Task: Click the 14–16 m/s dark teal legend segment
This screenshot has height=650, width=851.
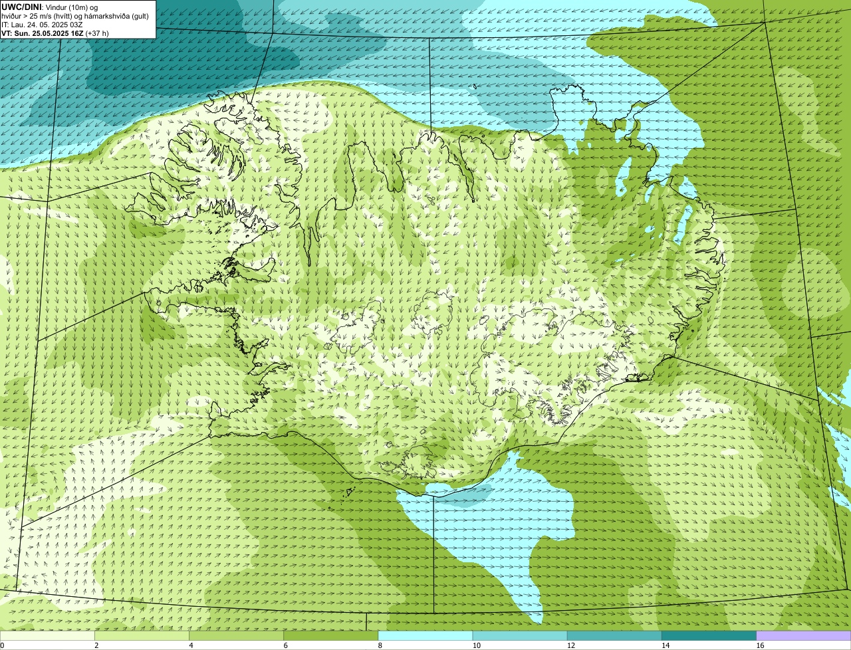Action: point(708,635)
